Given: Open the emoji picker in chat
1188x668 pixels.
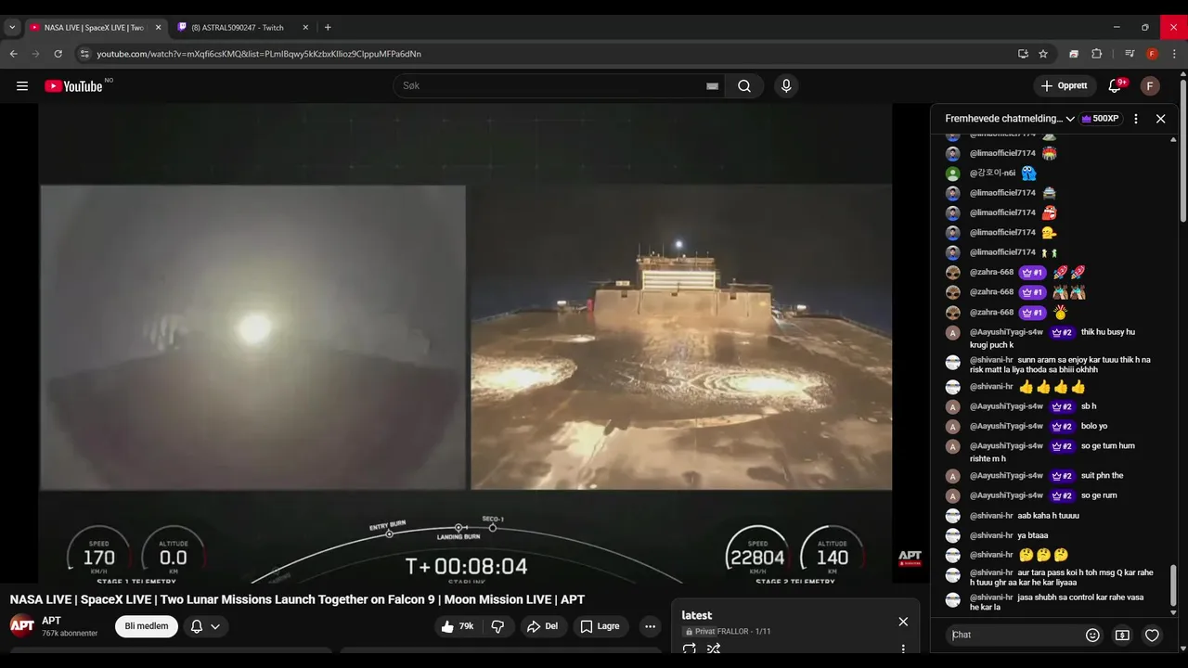Looking at the screenshot, I should pos(1092,636).
